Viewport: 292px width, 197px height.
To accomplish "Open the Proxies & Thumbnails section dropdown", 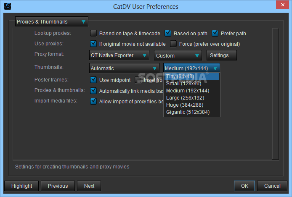I will [x=52, y=21].
